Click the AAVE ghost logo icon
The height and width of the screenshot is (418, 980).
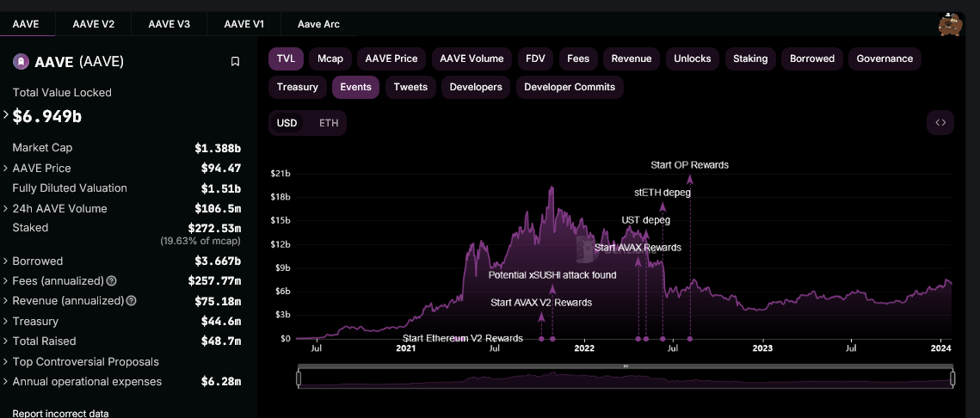[21, 61]
